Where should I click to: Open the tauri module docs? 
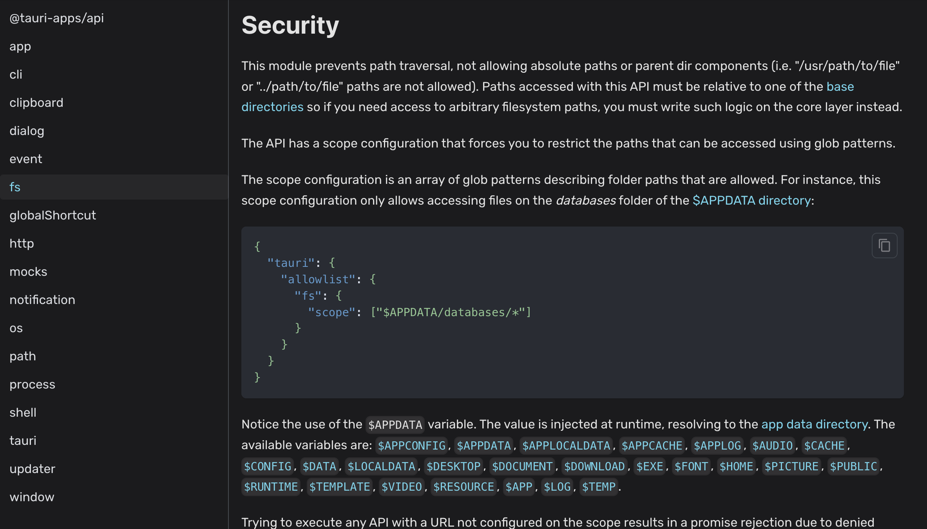(23, 440)
